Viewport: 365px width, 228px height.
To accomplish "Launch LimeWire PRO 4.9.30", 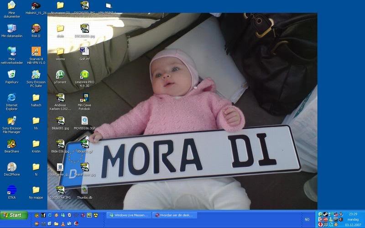I will click(84, 74).
